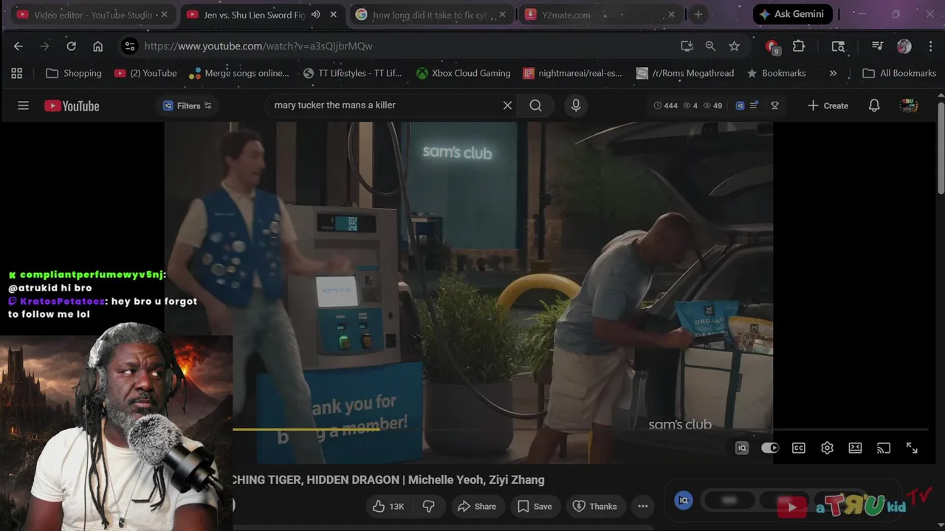Open TT Lifestyles bookmark
The image size is (945, 531).
(353, 73)
